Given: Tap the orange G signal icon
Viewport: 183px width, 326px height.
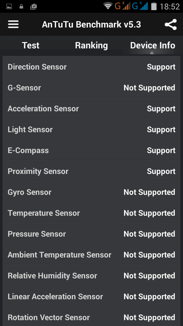Looking at the screenshot, I should pyautogui.click(x=122, y=6).
